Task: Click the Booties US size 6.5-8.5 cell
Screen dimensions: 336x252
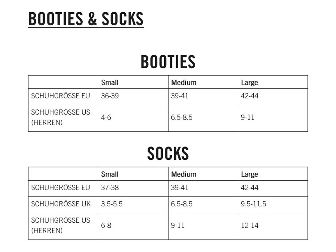Action: point(182,117)
